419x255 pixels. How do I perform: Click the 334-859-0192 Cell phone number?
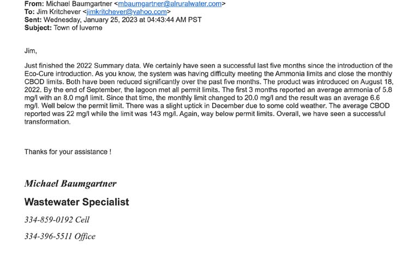pos(57,220)
